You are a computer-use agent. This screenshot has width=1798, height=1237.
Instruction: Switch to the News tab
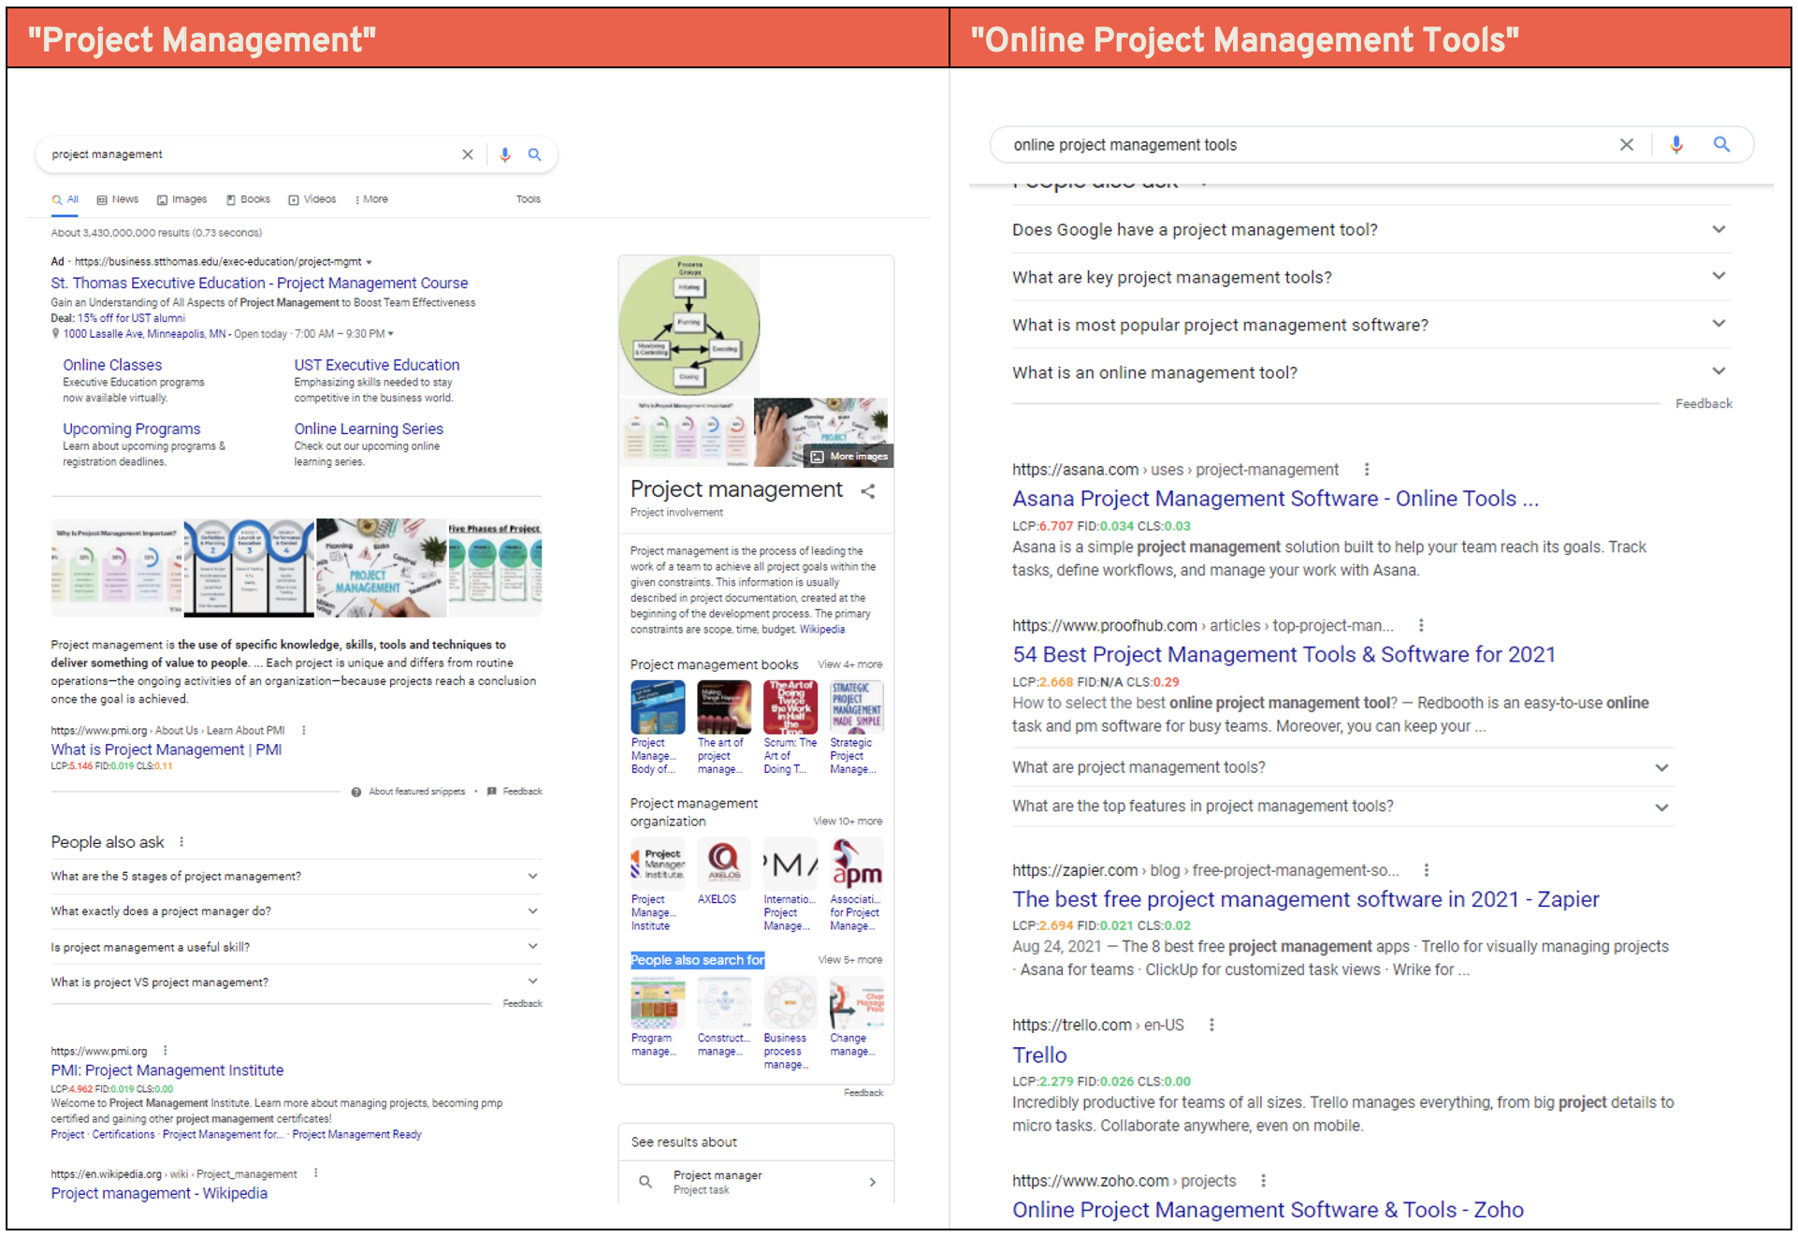(x=118, y=199)
